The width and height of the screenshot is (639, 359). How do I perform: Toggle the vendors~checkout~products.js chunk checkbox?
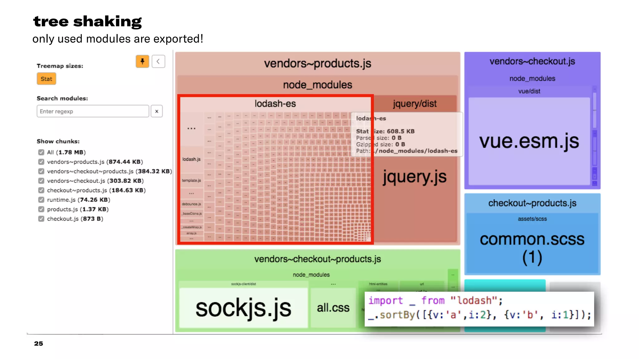pyautogui.click(x=41, y=171)
